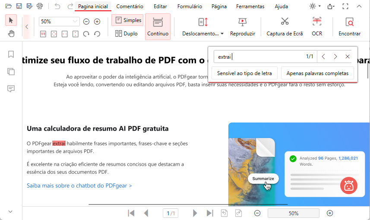Open the 50% zoom combo box
This screenshot has height=220, width=370.
click(59, 22)
